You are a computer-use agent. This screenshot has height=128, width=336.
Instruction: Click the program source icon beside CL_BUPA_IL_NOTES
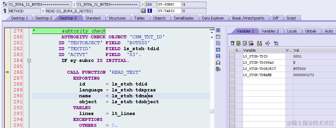coord(5,4)
